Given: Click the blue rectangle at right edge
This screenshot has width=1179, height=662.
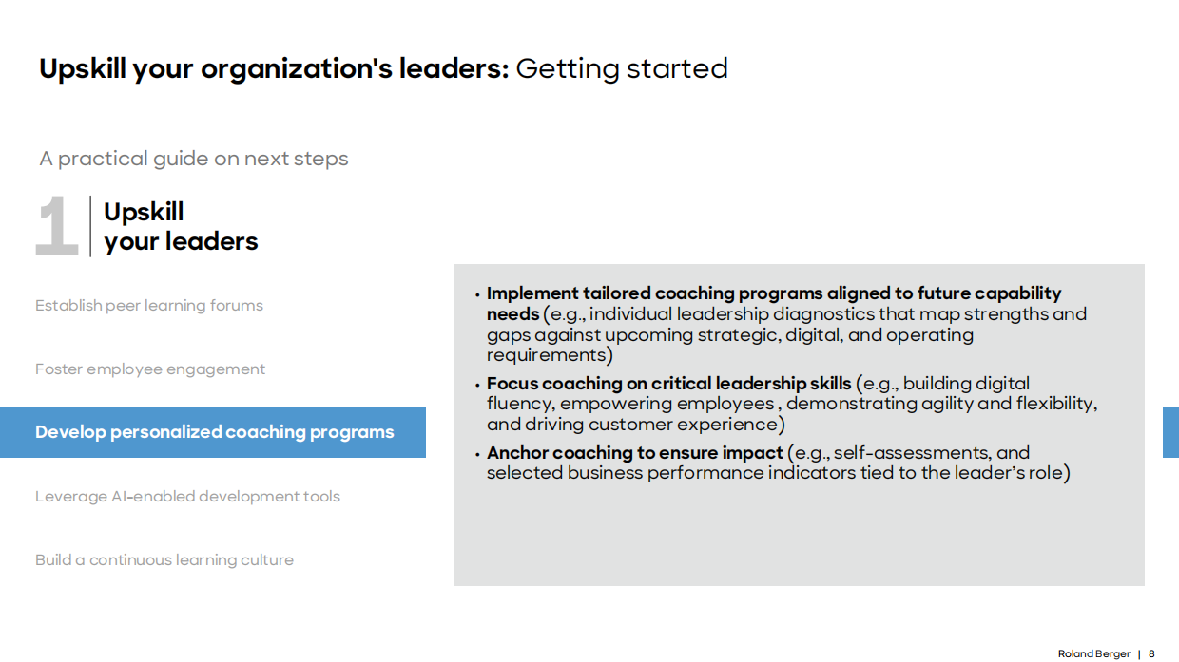Looking at the screenshot, I should pos(1170,432).
